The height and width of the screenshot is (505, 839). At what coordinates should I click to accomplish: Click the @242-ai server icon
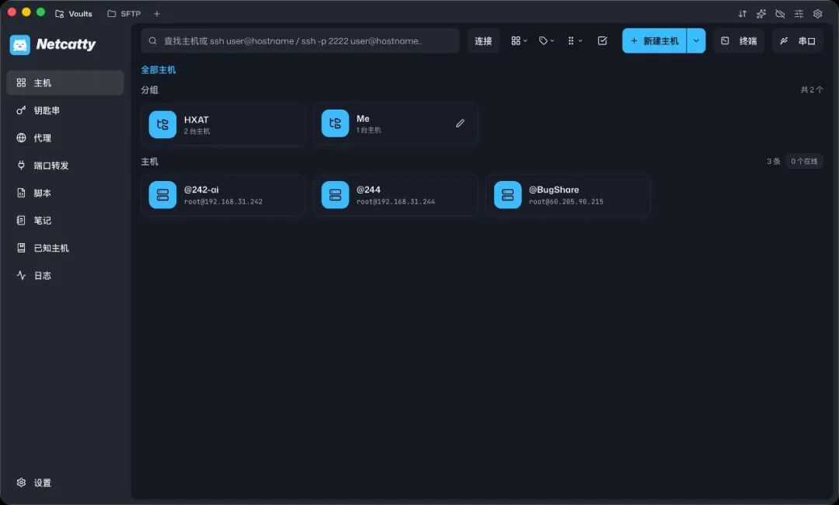click(x=162, y=195)
